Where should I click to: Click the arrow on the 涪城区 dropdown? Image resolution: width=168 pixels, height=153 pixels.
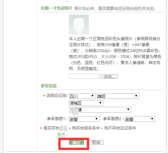(x=100, y=103)
